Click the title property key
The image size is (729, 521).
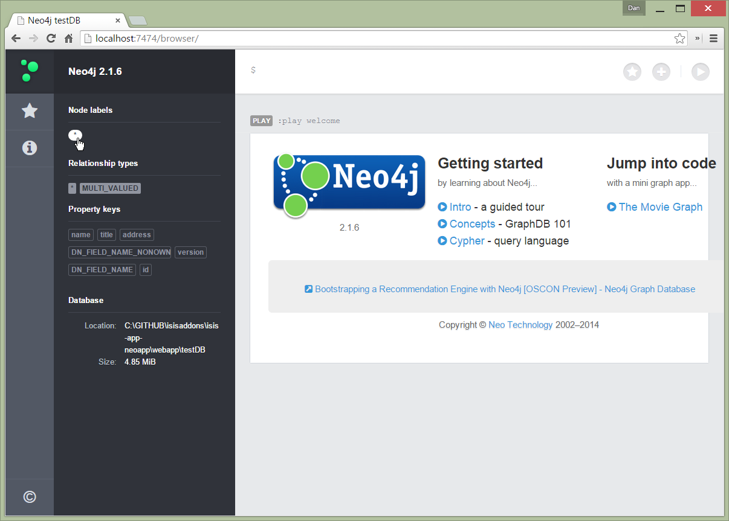(107, 235)
